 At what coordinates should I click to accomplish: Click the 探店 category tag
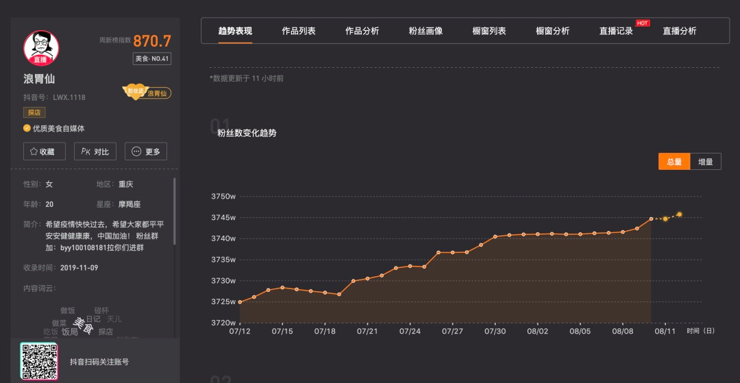[33, 112]
